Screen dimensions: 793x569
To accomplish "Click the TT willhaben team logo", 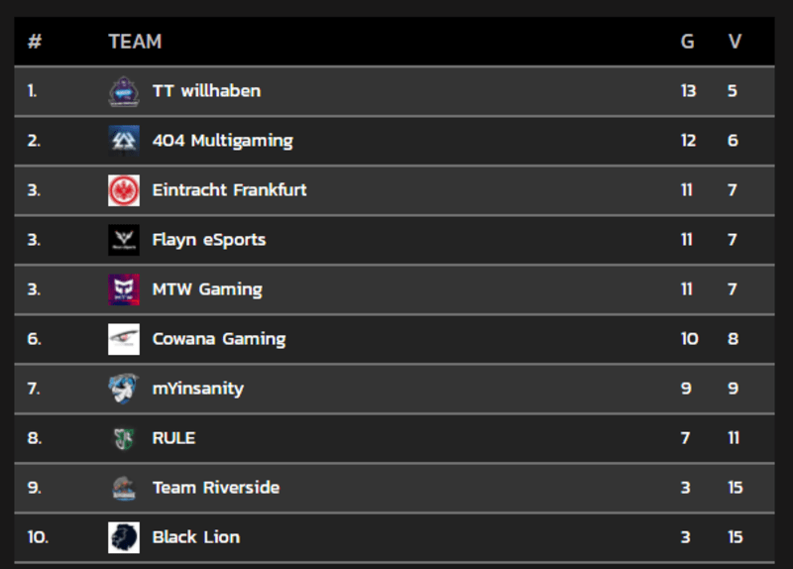I will [124, 91].
